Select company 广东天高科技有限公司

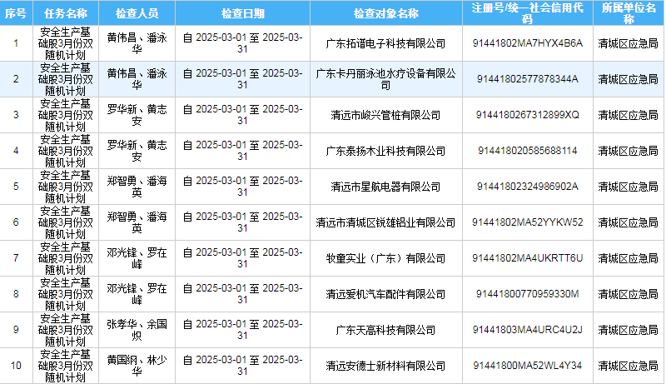[385, 330]
